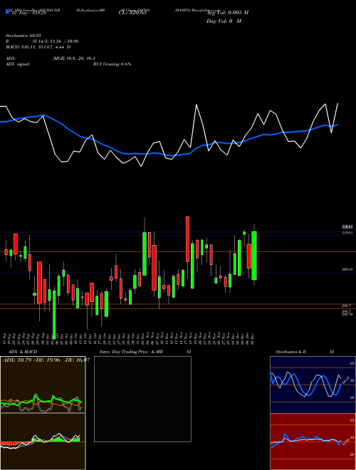Click the tallest red candlestick in mid-November

187,239
